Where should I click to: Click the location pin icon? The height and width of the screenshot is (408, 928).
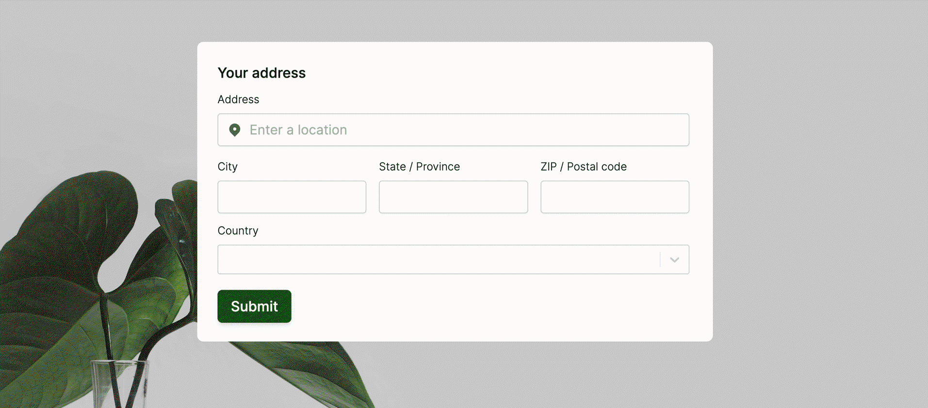click(235, 130)
